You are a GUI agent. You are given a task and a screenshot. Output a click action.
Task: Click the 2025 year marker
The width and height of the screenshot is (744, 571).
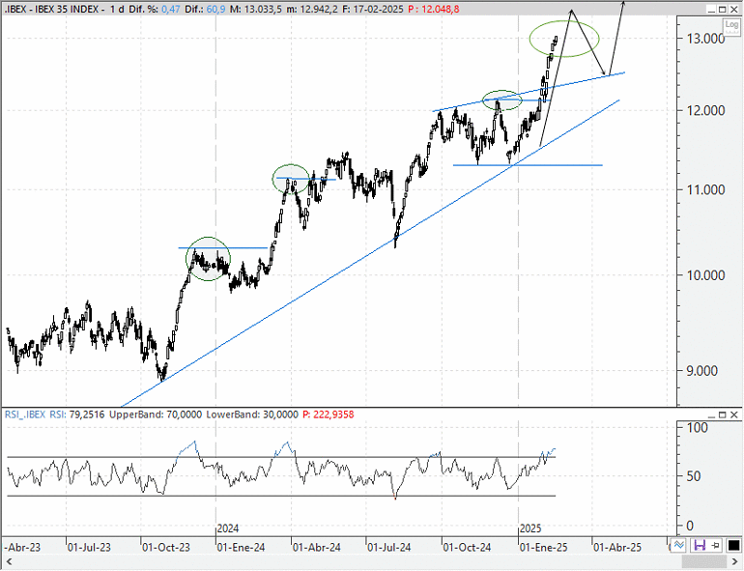coord(530,528)
